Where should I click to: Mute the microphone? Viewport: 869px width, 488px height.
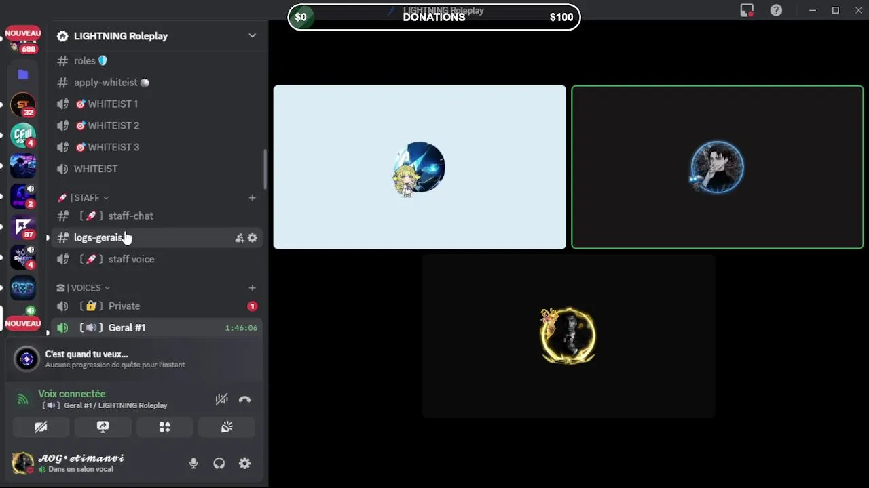click(193, 464)
